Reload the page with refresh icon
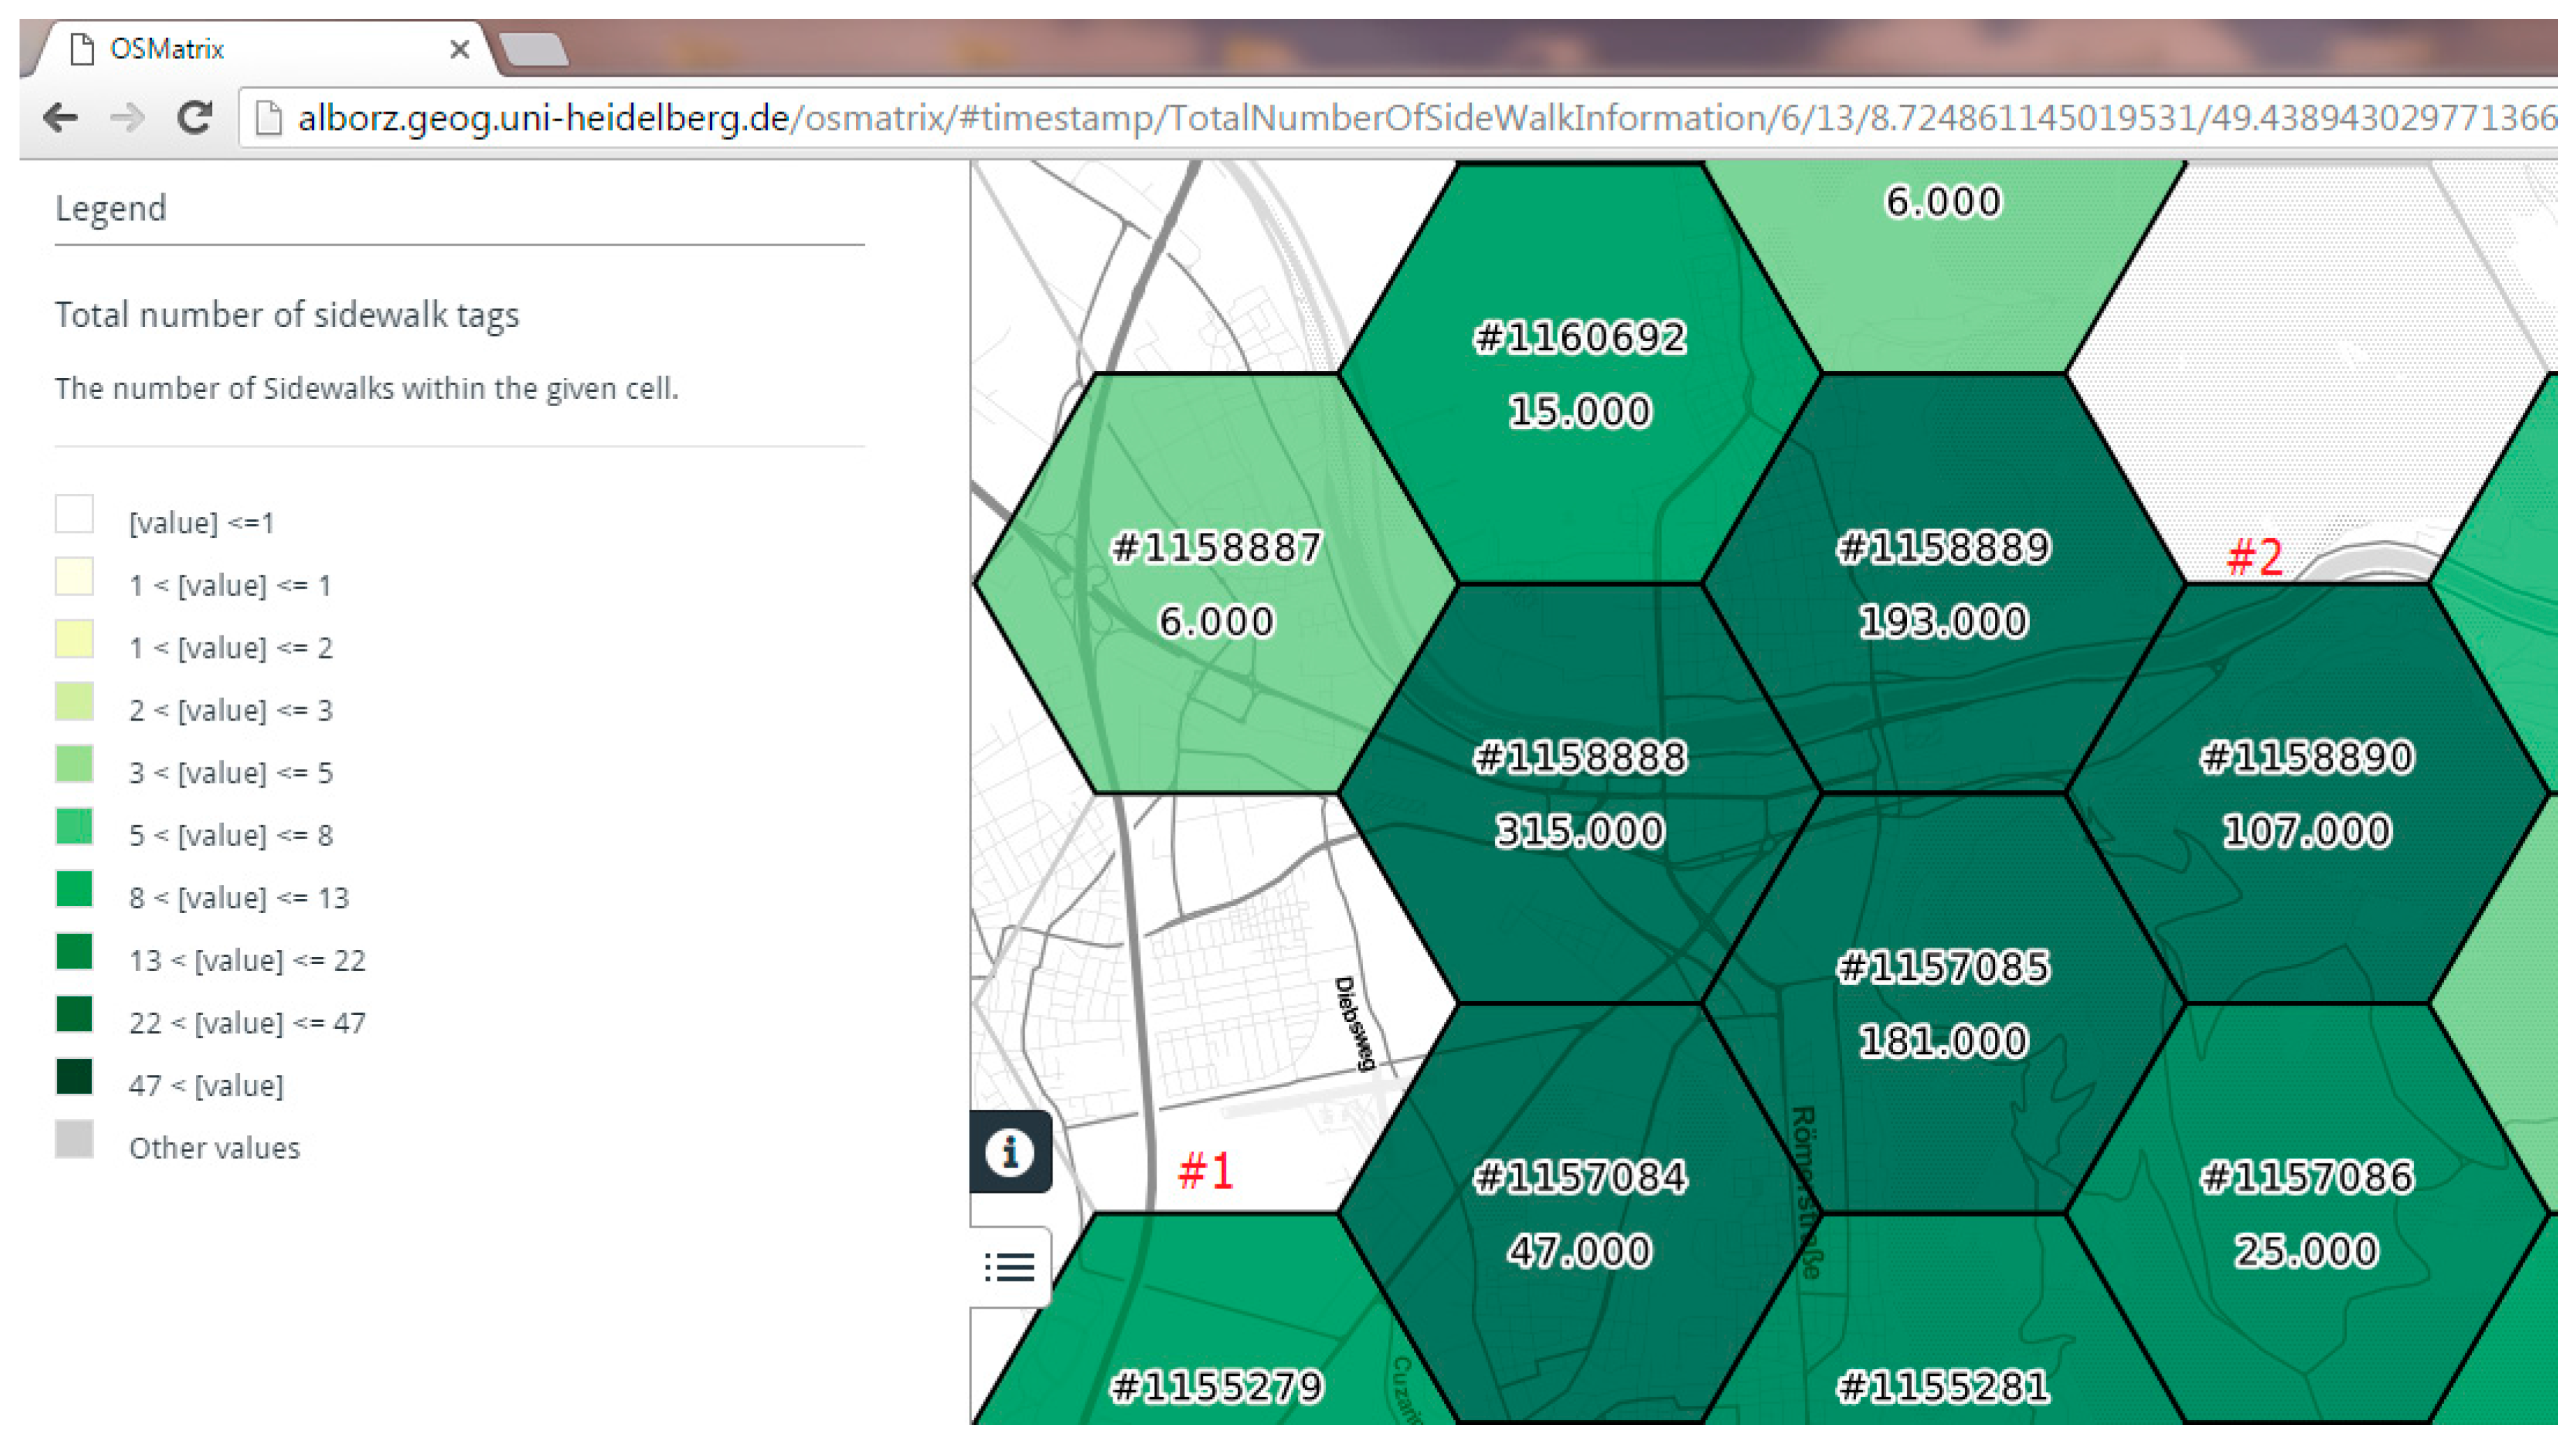The image size is (2576, 1446). point(194,118)
